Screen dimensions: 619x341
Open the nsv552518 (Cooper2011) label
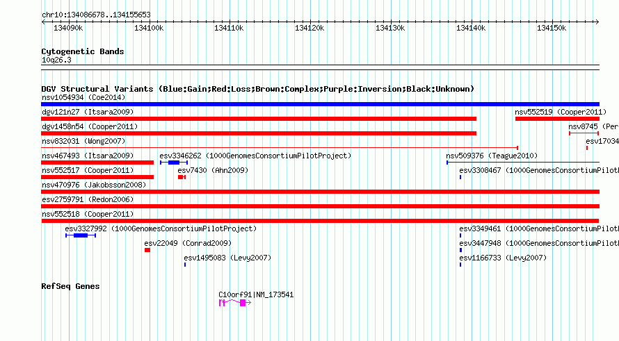click(x=88, y=214)
